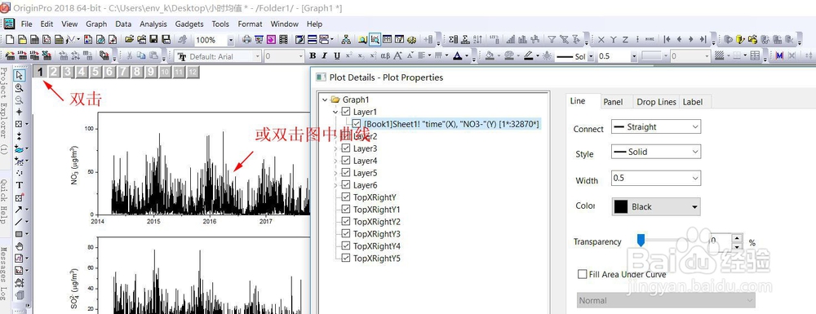This screenshot has width=816, height=314.
Task: Open the Gadgets menu
Action: click(x=189, y=24)
